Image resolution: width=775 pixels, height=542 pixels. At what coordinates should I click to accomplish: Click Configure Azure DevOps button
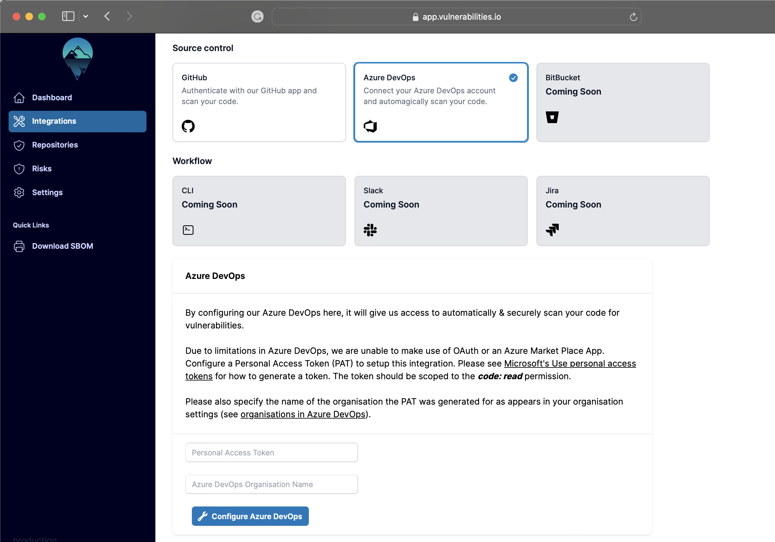[x=250, y=515]
